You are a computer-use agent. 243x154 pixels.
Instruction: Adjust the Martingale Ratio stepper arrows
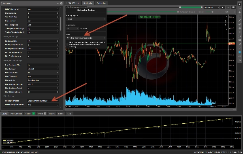[x=58, y=41]
